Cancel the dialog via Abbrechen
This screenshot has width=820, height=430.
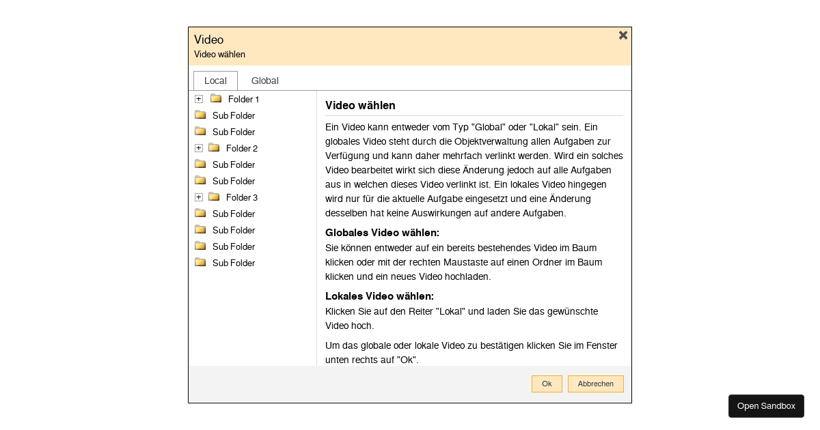pos(595,384)
